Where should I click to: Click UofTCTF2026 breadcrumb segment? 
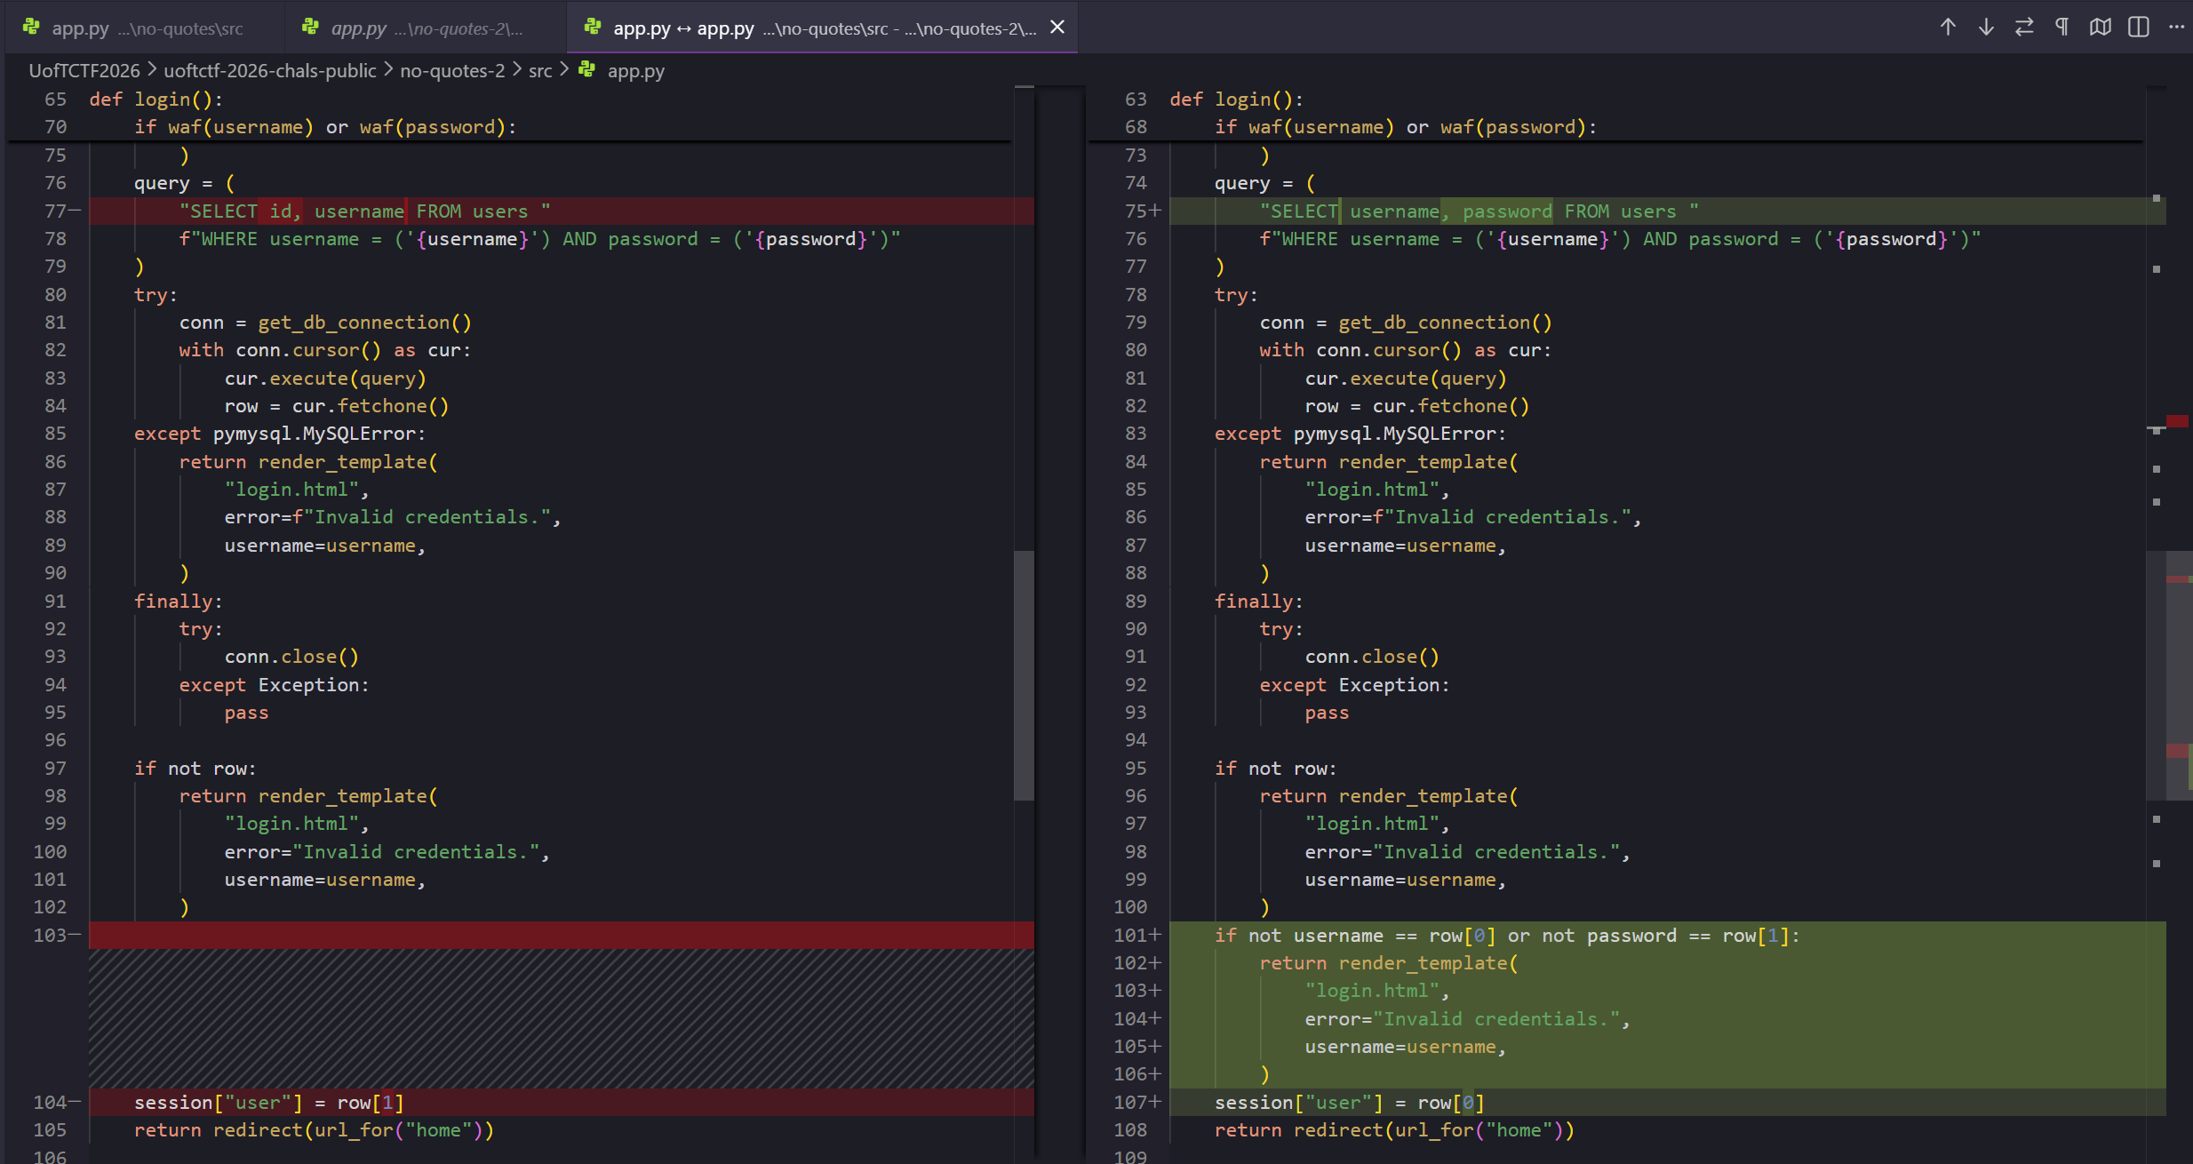point(84,71)
